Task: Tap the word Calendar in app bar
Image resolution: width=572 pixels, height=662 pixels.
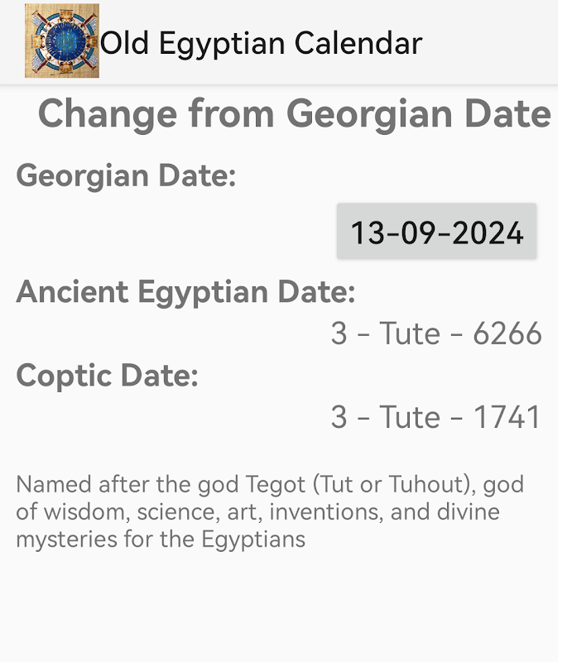Action: click(358, 43)
